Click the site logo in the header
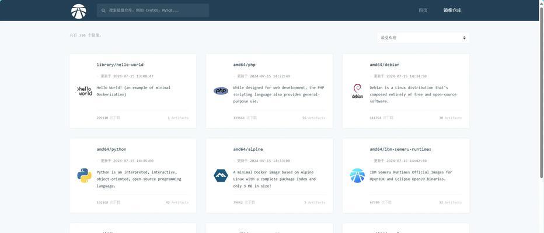 coord(78,11)
